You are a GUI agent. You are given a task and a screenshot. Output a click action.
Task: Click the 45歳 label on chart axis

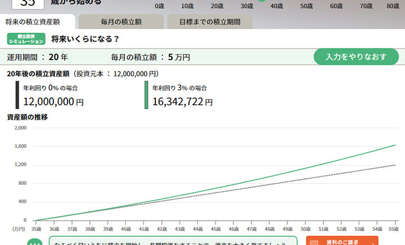218,229
